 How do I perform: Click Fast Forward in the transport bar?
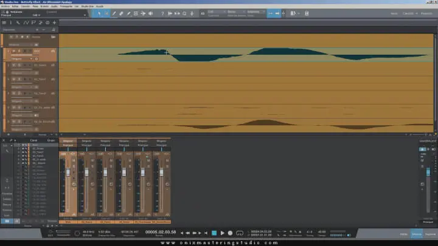coord(195,233)
